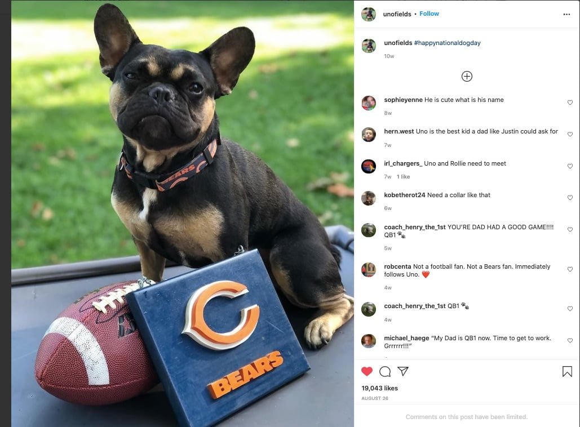Click the comment speech bubble icon
The width and height of the screenshot is (580, 427).
coord(384,371)
